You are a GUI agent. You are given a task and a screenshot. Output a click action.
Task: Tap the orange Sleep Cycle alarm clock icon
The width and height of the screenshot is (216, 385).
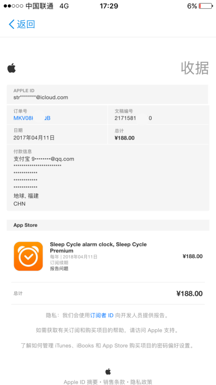(28, 256)
